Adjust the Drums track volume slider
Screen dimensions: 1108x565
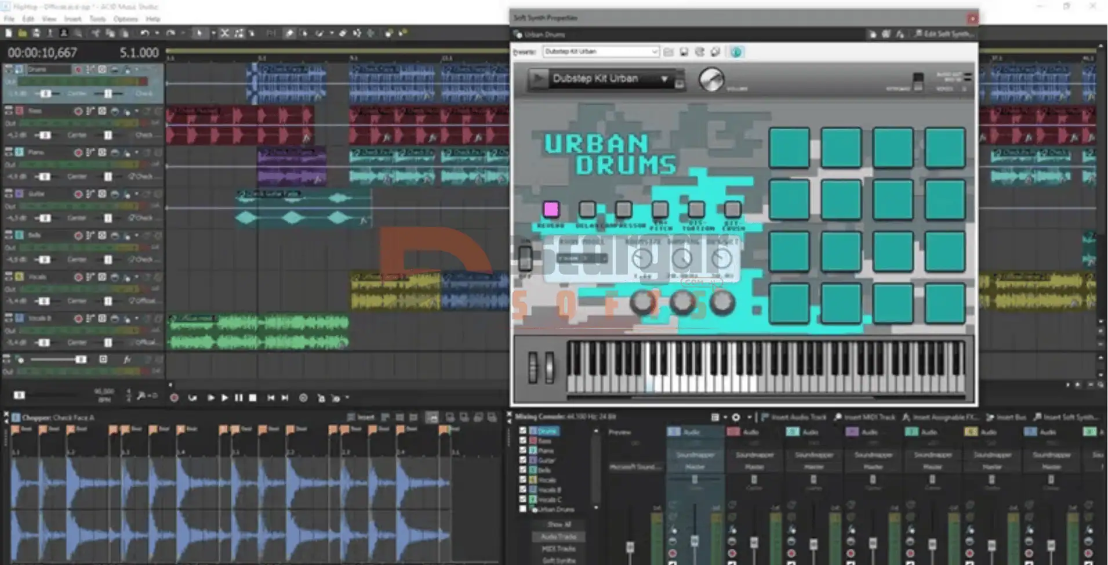point(46,93)
